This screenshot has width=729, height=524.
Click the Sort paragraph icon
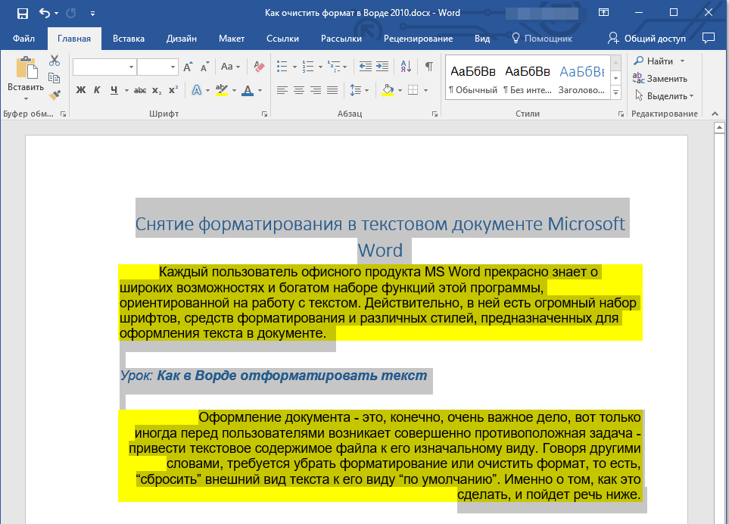tap(406, 67)
